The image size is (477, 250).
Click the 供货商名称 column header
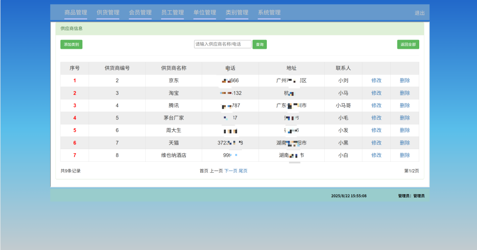(x=174, y=68)
